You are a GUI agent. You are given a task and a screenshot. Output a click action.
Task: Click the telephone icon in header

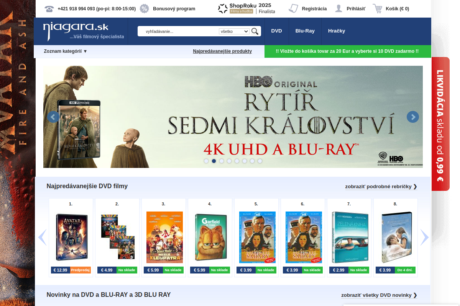[x=49, y=8]
